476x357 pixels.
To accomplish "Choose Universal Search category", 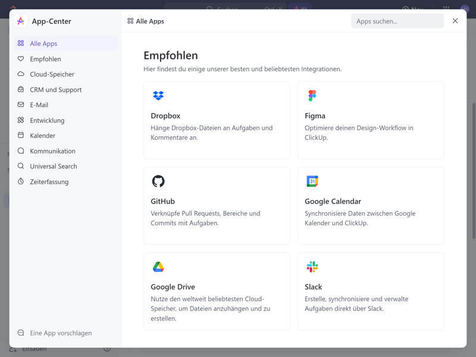I will click(53, 167).
